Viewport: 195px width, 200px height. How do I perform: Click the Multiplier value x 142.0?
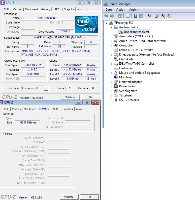click(33, 69)
